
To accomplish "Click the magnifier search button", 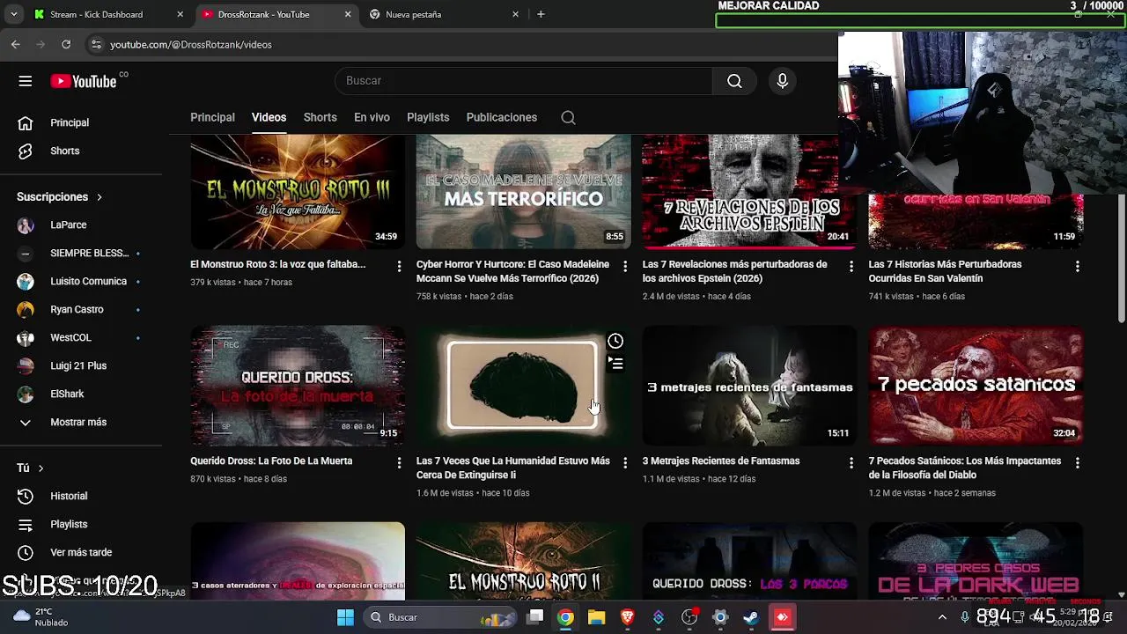I will click(734, 81).
